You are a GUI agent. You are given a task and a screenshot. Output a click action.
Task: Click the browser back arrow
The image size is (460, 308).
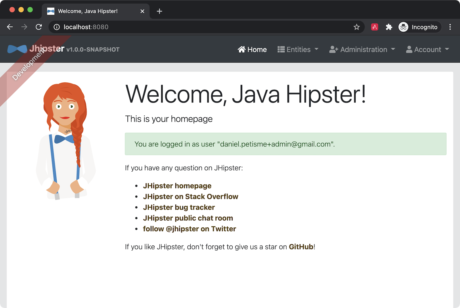[x=10, y=27]
